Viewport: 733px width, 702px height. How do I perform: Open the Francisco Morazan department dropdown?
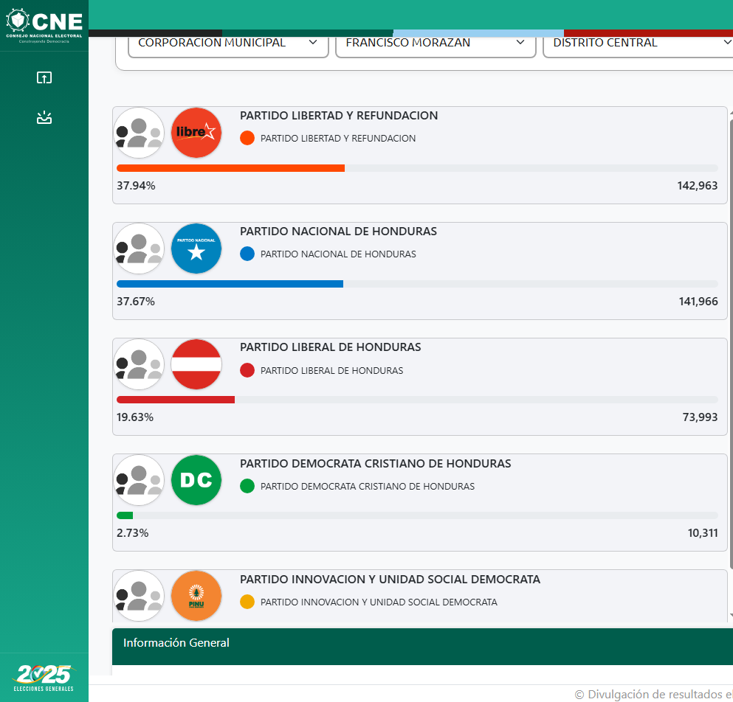(436, 45)
